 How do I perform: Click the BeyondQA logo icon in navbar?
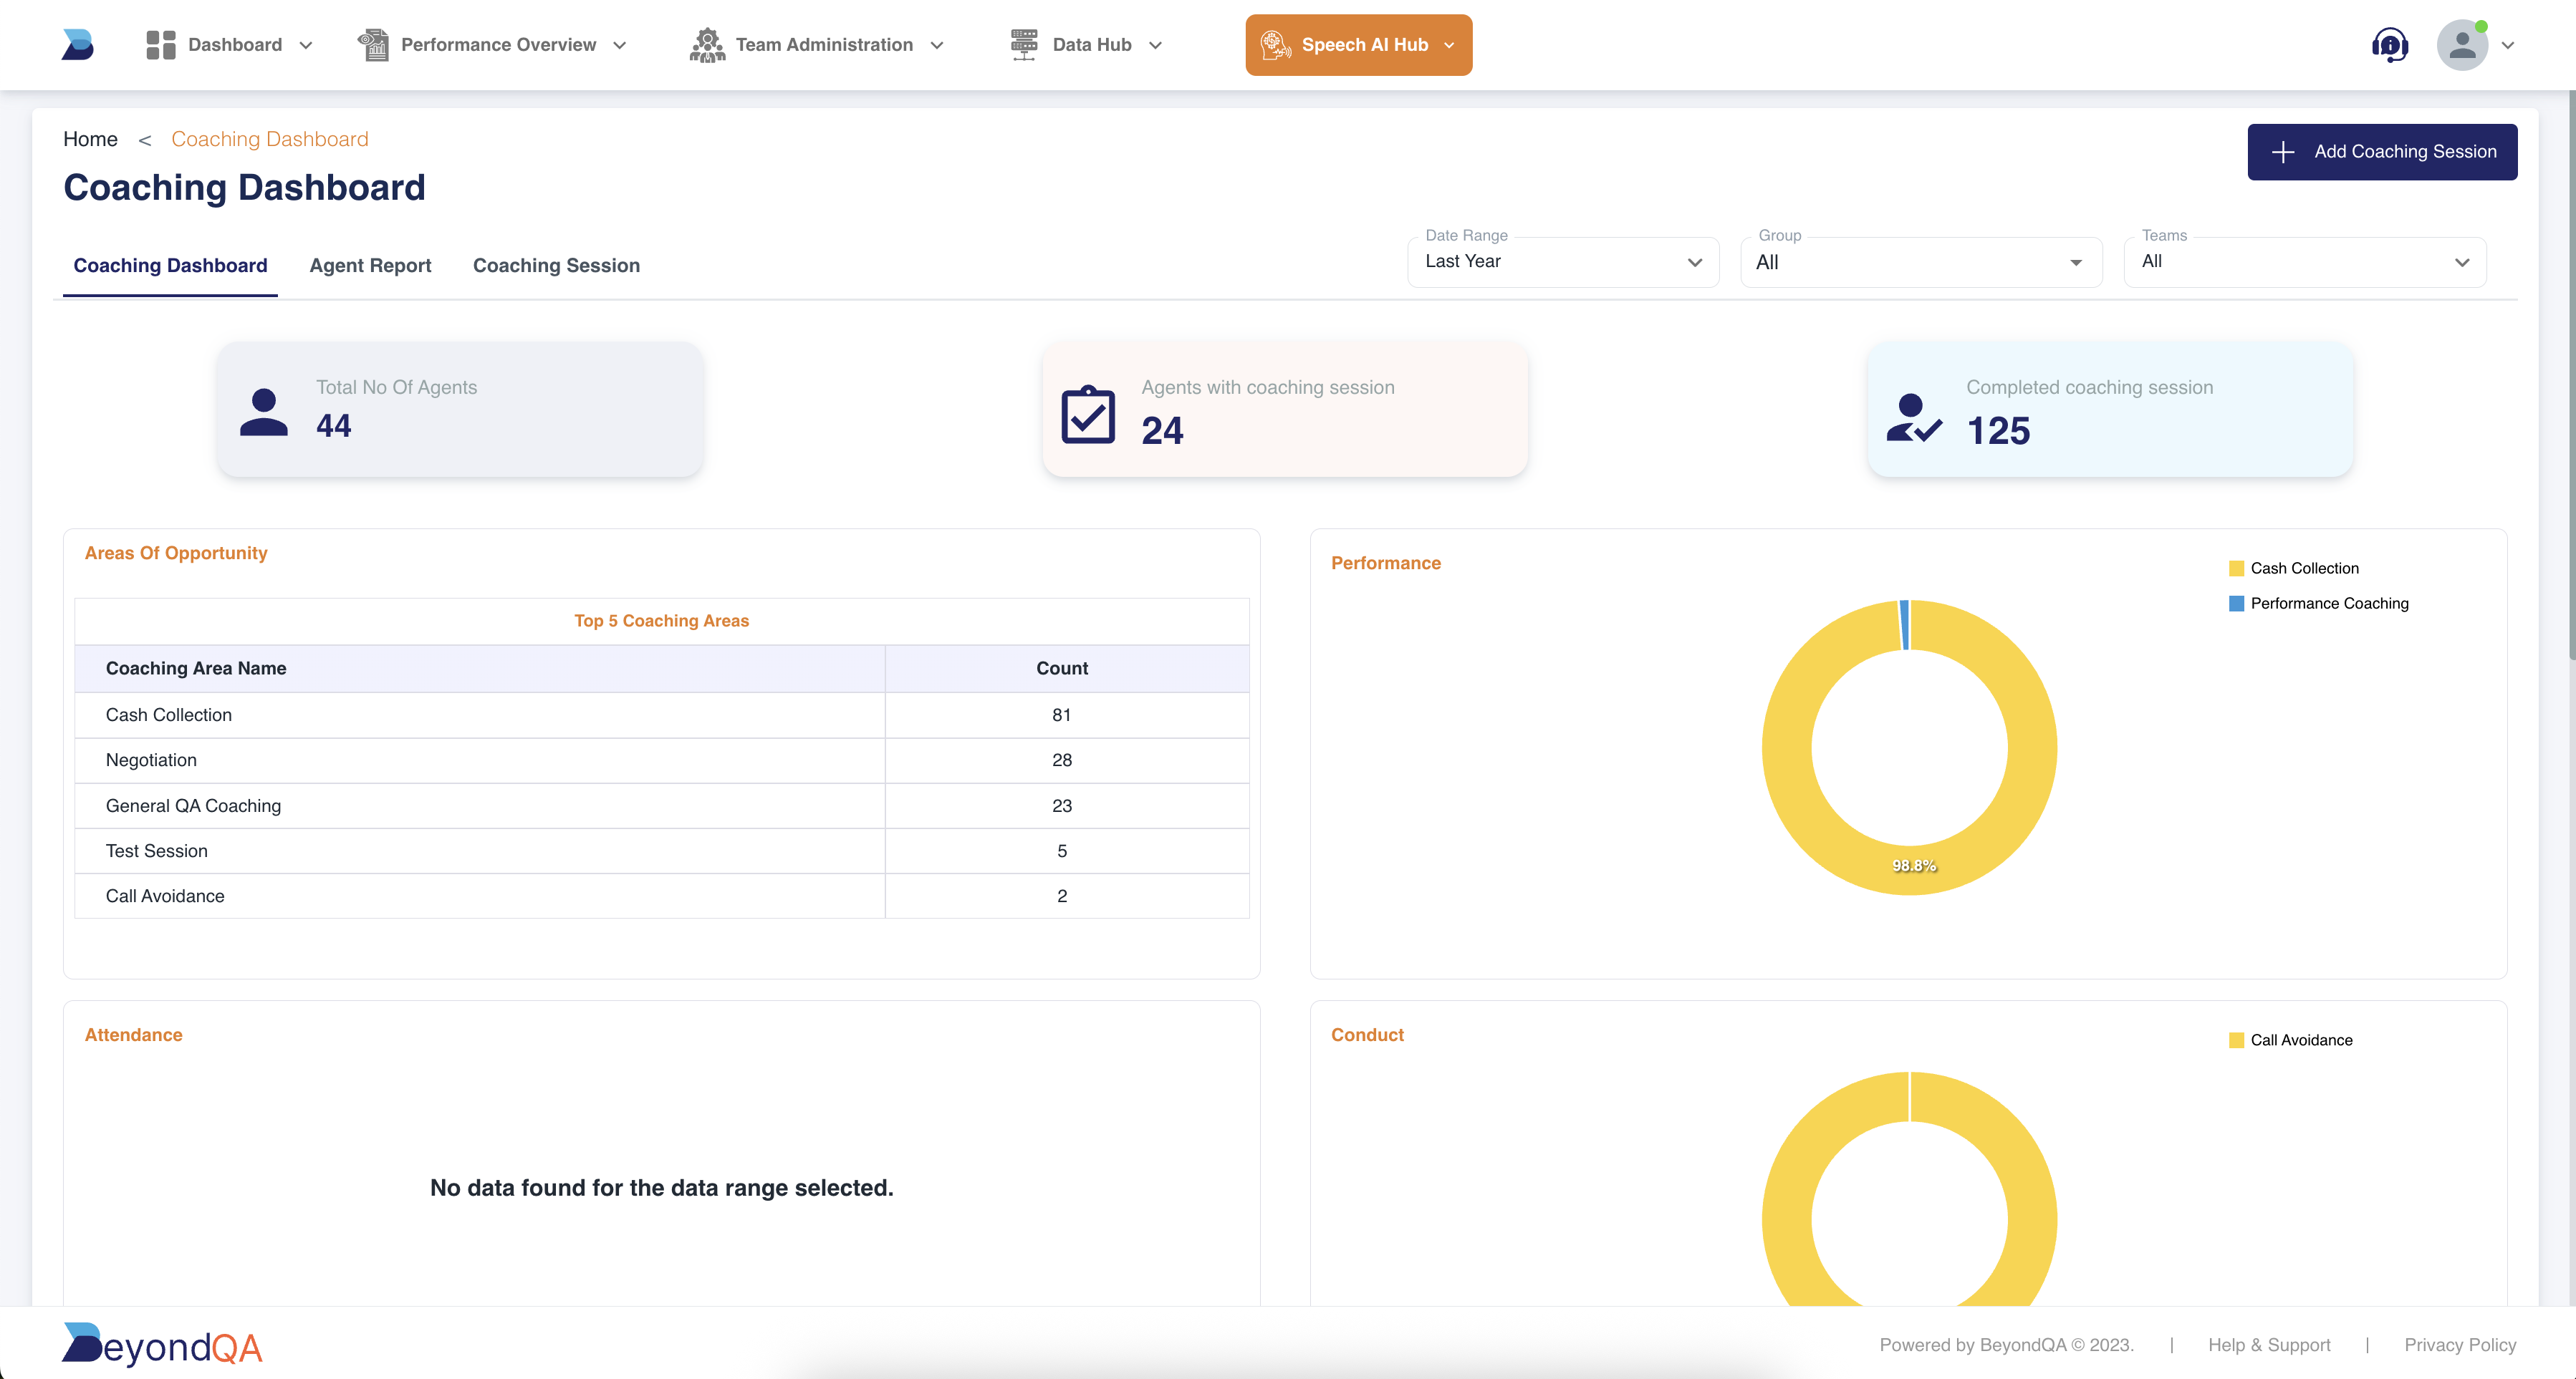(77, 45)
